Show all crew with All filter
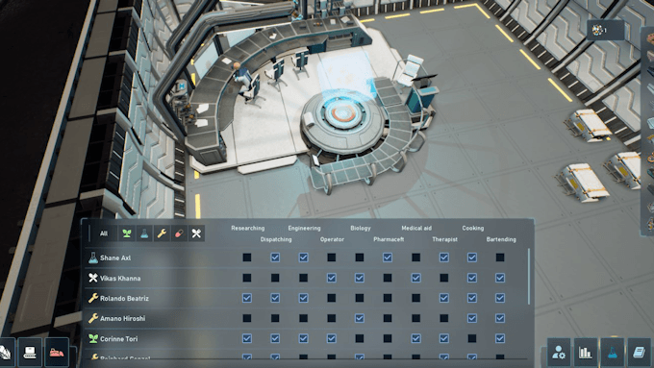Image resolution: width=654 pixels, height=368 pixels. [104, 233]
